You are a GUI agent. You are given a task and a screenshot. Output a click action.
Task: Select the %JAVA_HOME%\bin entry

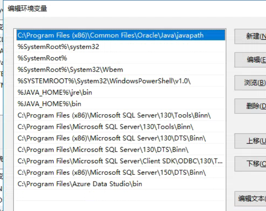click(x=49, y=104)
